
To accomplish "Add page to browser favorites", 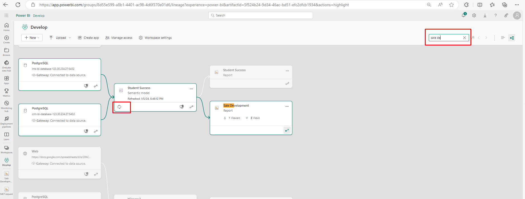I will [x=451, y=5].
